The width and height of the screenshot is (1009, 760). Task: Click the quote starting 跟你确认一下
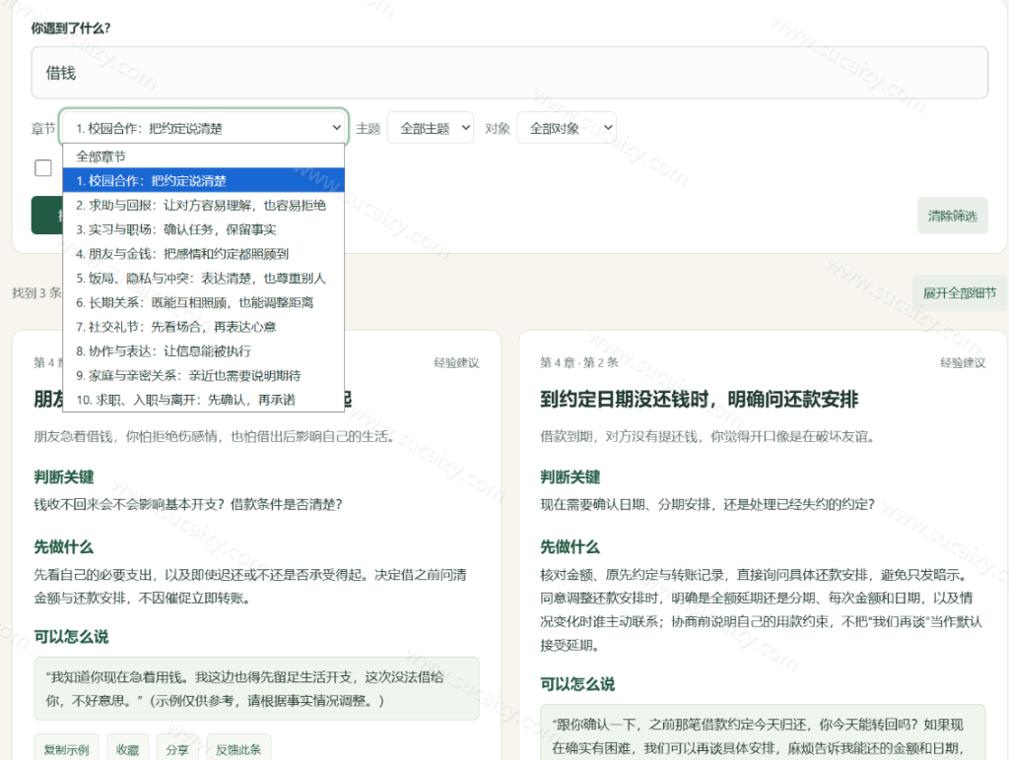[x=763, y=733]
